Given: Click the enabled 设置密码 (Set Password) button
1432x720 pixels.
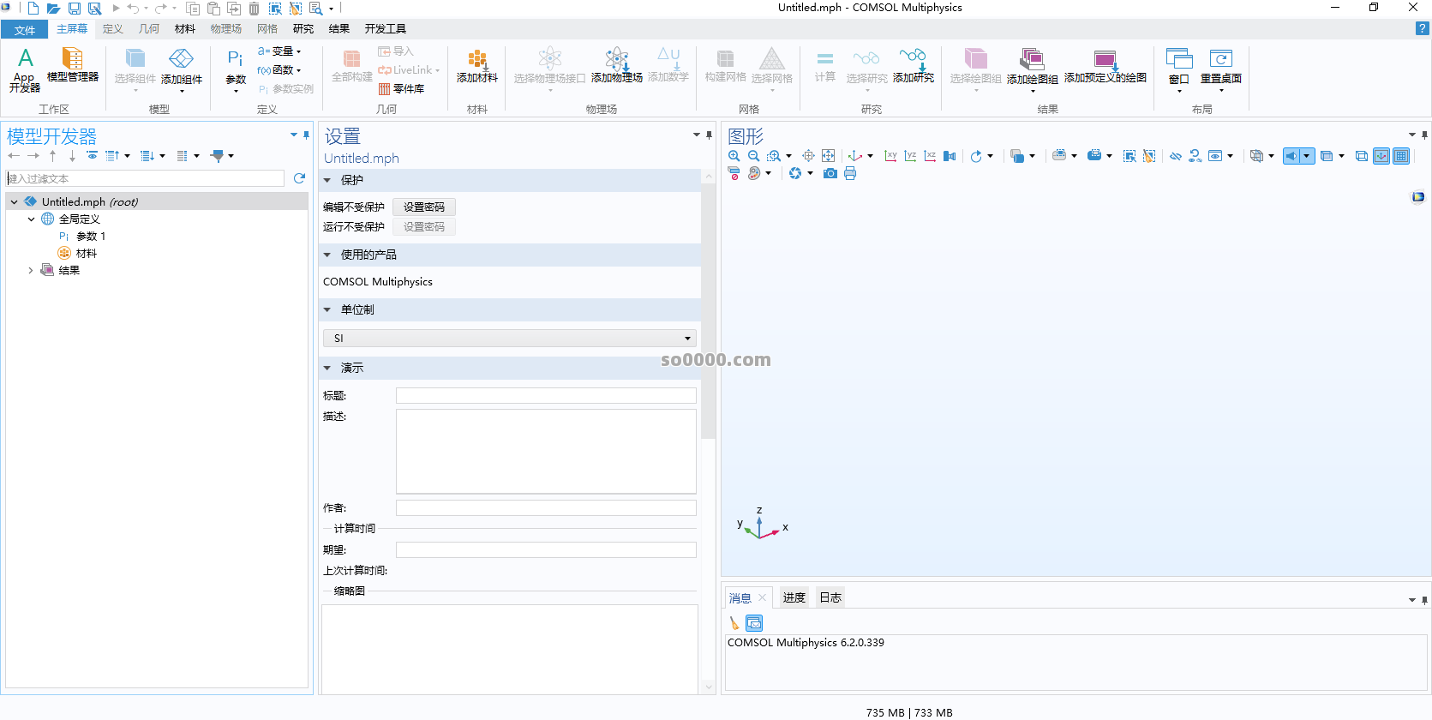Looking at the screenshot, I should (423, 207).
